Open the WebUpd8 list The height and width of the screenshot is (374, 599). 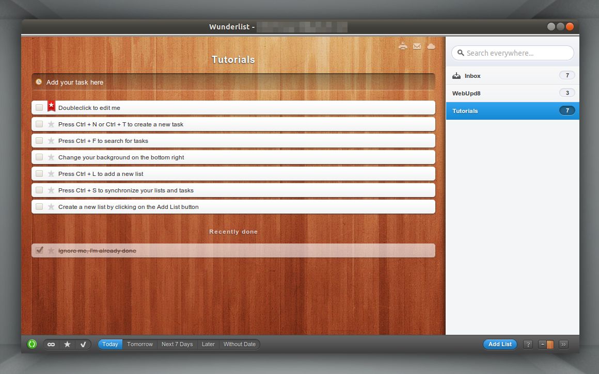[512, 93]
